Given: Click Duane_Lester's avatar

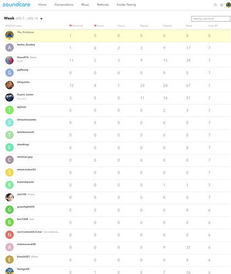Looking at the screenshot, I should pyautogui.click(x=9, y=98).
